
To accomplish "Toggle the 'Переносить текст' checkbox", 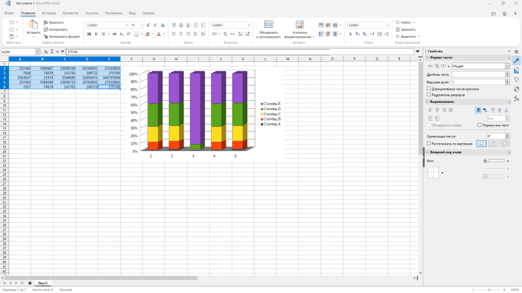I will (x=480, y=124).
